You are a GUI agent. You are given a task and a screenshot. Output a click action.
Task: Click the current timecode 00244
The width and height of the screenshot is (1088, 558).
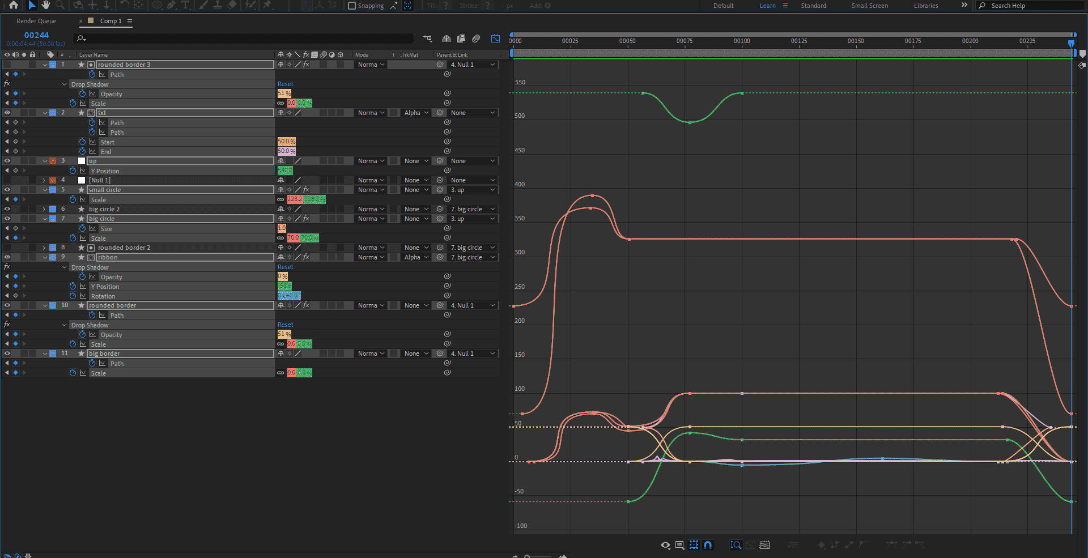pos(36,35)
